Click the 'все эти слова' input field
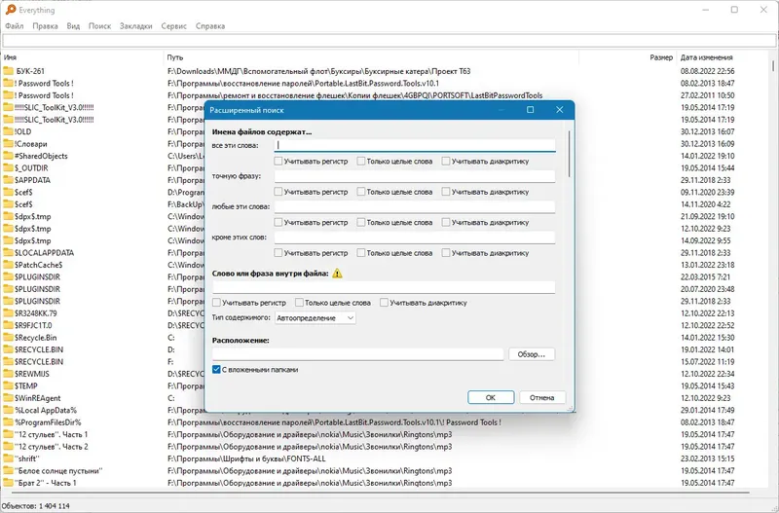 click(415, 145)
